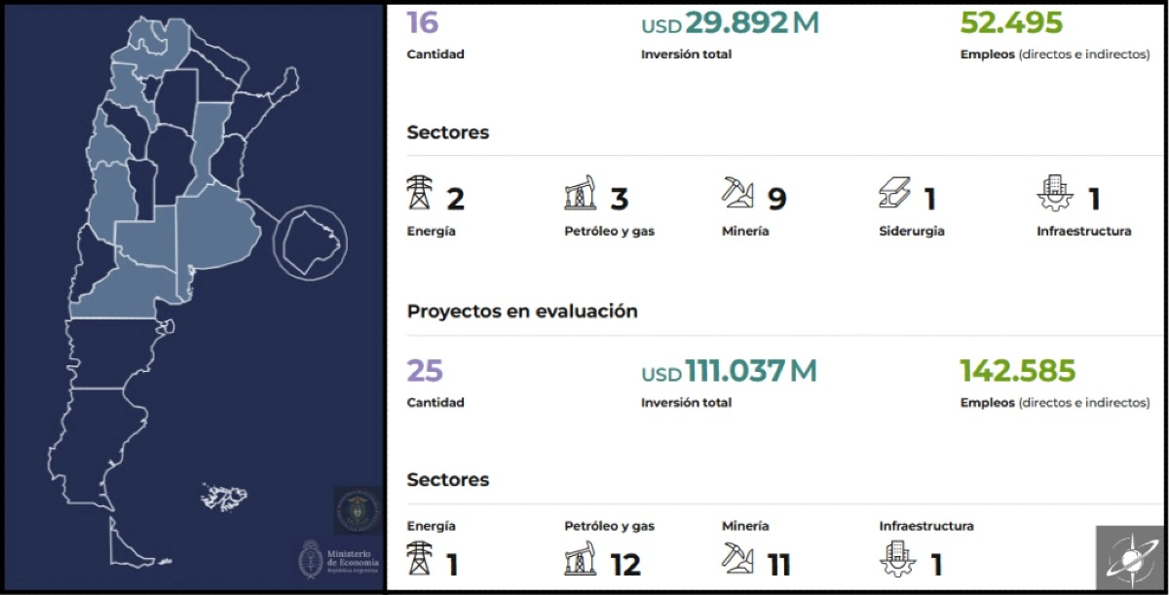Click the 'Proyectos en evaluación' heading
1169x595 pixels.
tap(522, 312)
